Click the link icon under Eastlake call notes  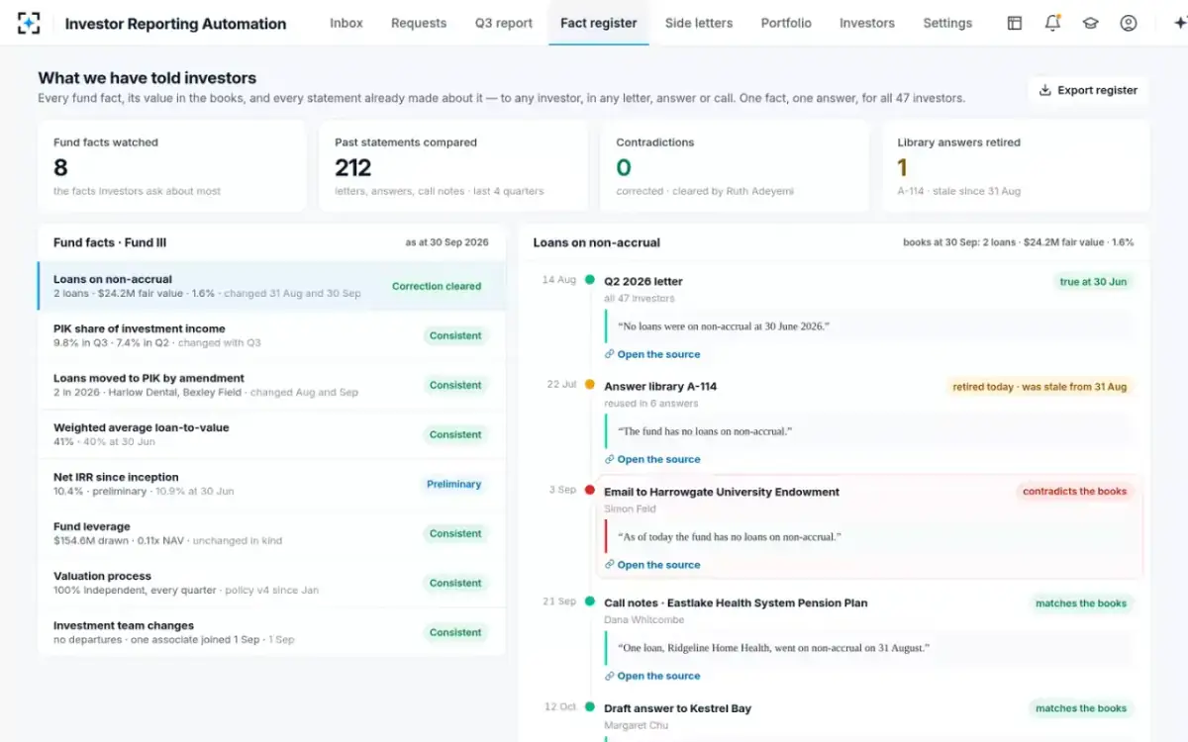point(609,676)
